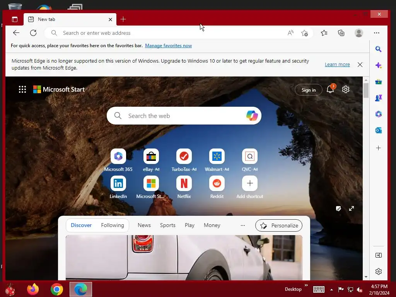Screen dimensions: 396x297
Task: Open a new tab with plus button
Action: (x=123, y=19)
